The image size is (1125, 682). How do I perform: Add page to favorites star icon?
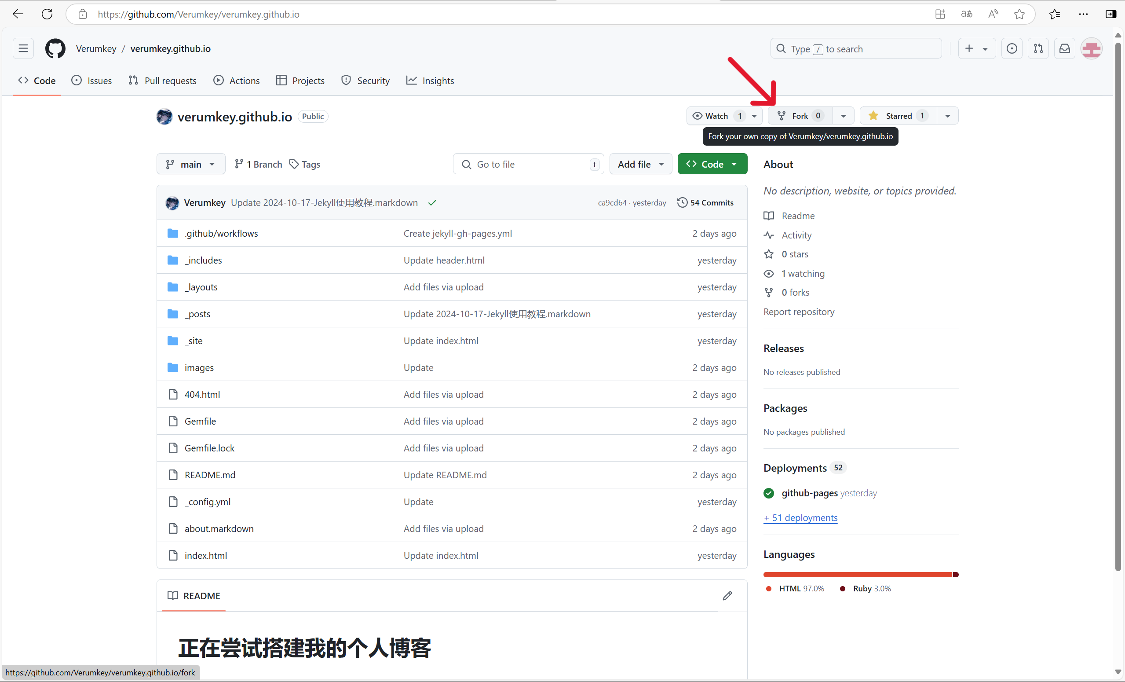click(x=1019, y=14)
